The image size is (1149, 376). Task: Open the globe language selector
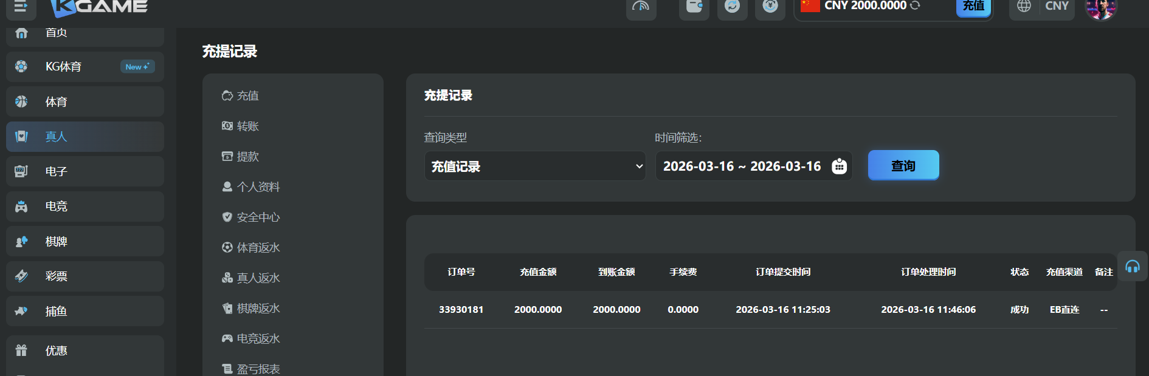click(x=1024, y=6)
